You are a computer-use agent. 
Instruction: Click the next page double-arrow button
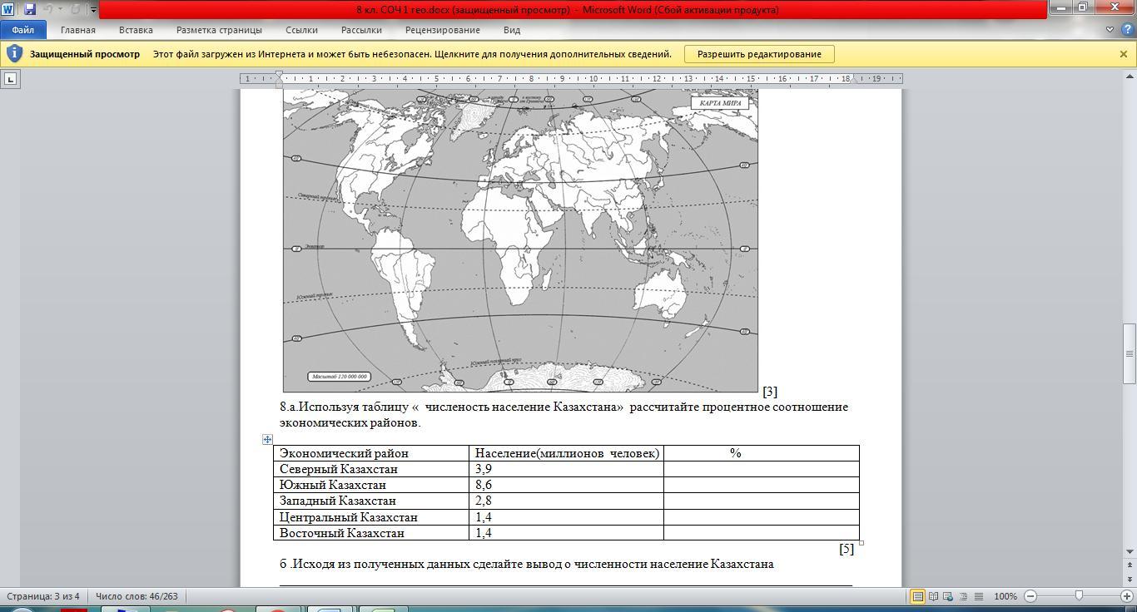pos(1130,580)
